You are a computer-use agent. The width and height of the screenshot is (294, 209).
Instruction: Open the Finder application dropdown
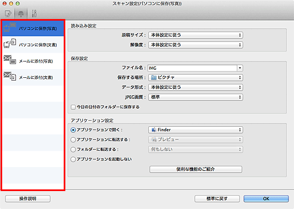tap(195, 130)
